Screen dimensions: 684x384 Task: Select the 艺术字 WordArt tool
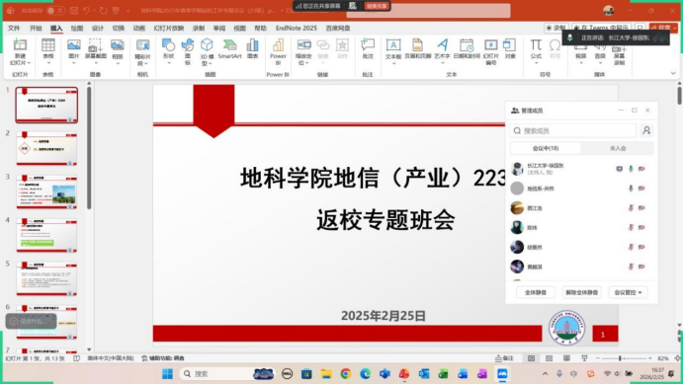click(442, 51)
